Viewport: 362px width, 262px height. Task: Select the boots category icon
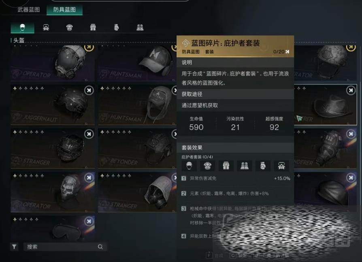pos(140,28)
